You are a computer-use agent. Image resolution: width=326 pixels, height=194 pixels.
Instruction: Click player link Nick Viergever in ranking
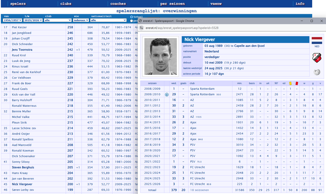pos(22,184)
